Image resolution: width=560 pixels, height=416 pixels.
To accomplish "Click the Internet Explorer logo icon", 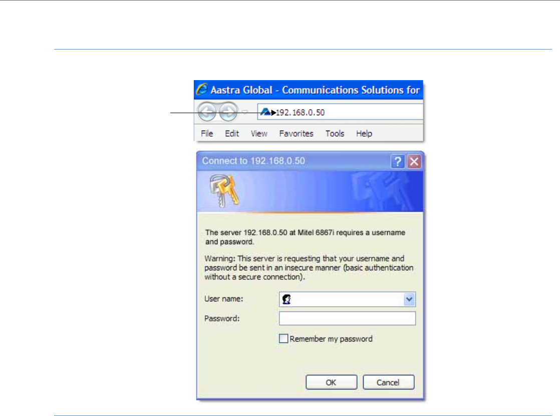I will click(x=202, y=89).
